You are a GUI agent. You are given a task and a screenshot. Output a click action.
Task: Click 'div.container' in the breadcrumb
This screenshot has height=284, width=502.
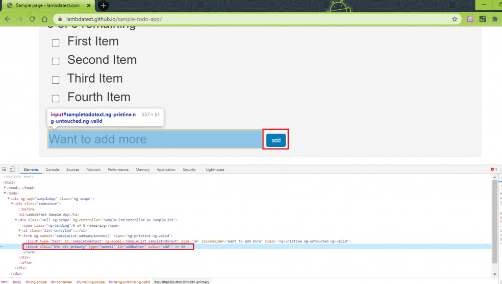point(61,282)
